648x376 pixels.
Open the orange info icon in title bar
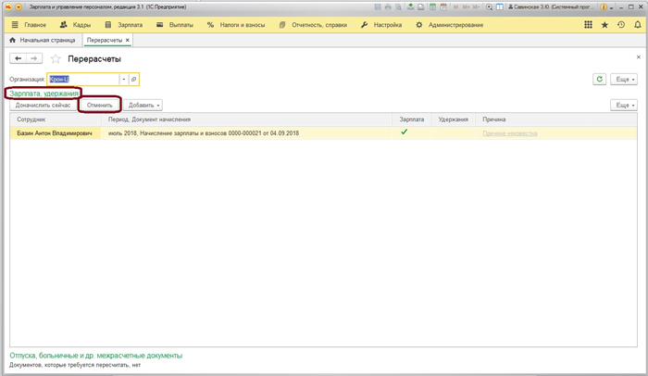(604, 7)
